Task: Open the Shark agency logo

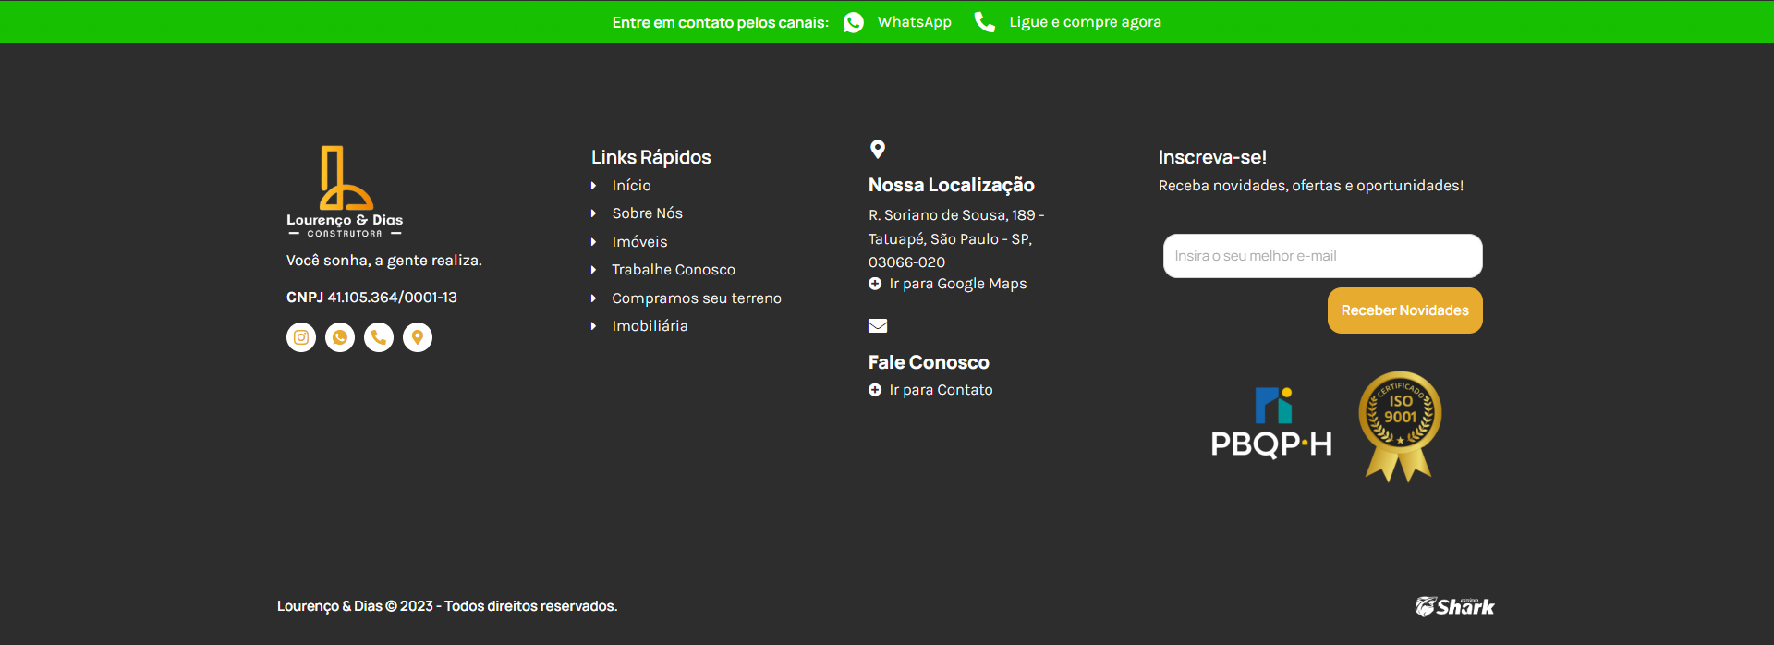Action: click(1454, 606)
